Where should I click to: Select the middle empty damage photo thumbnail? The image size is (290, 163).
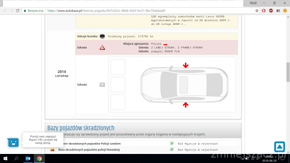(x=118, y=85)
